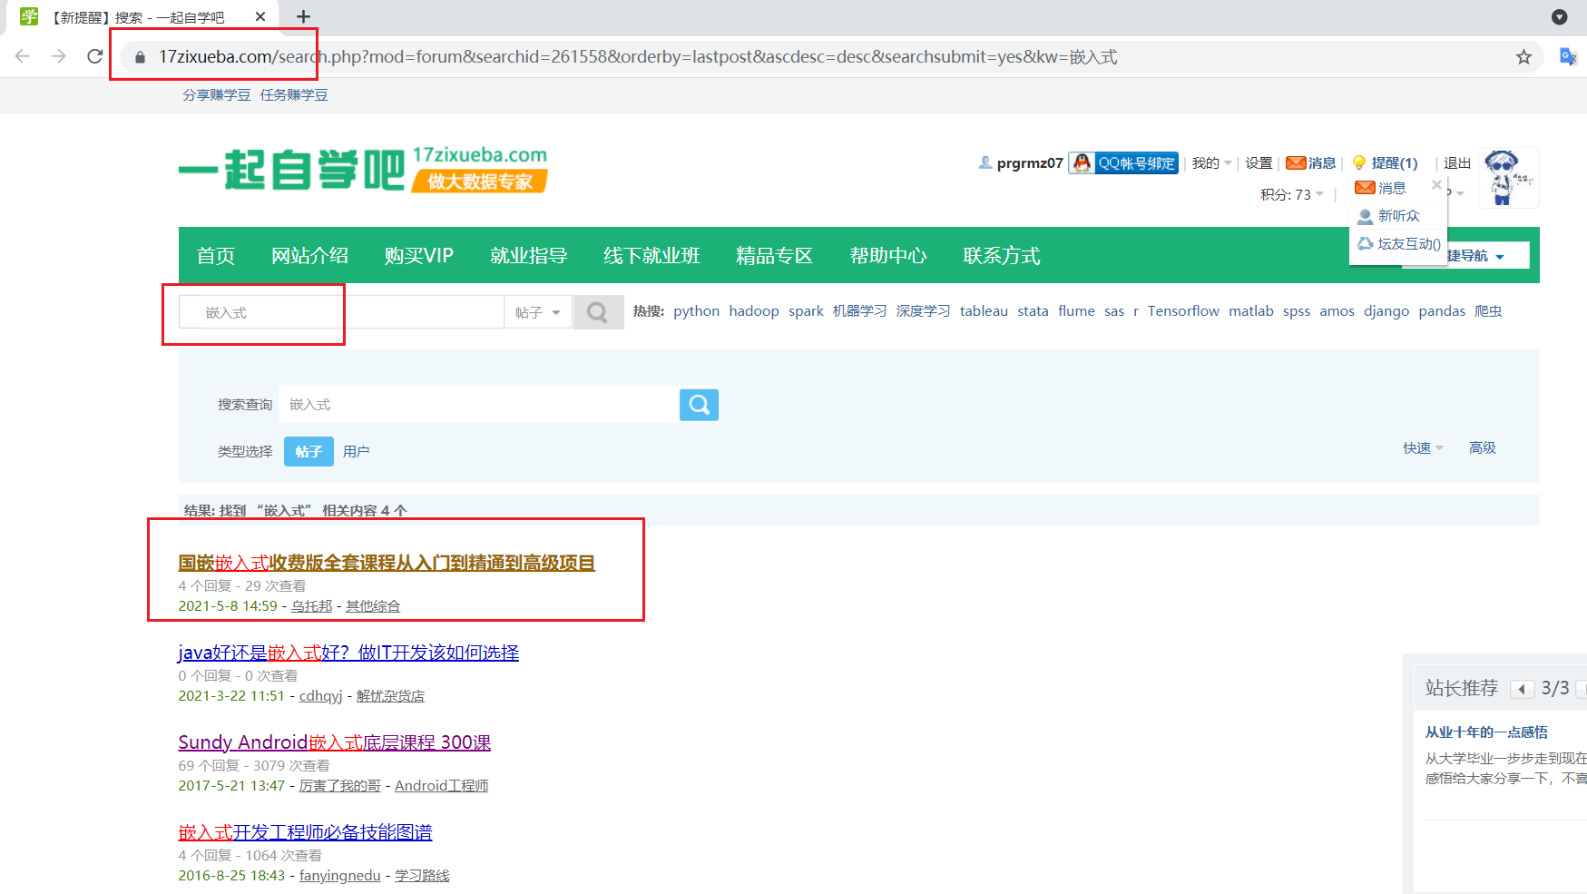The width and height of the screenshot is (1587, 894).
Task: Open the 就业指导 navigation tab
Action: pos(528,256)
